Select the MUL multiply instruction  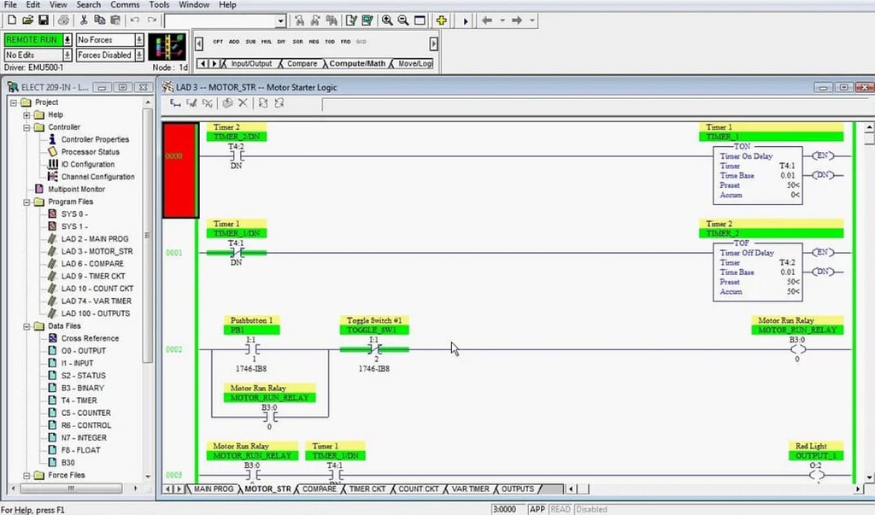[267, 40]
